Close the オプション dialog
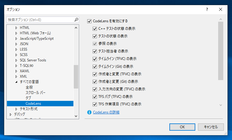232x140 pixels. (x=221, y=9)
